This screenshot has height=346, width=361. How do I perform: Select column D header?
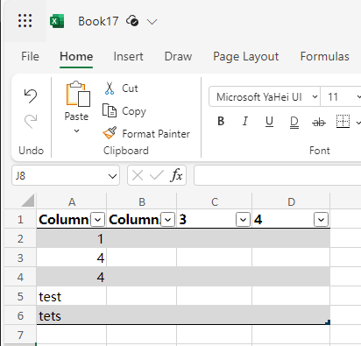click(x=291, y=201)
